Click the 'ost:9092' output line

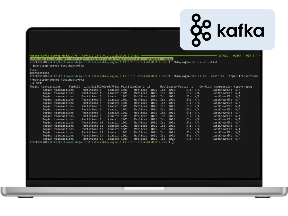pos(36,83)
